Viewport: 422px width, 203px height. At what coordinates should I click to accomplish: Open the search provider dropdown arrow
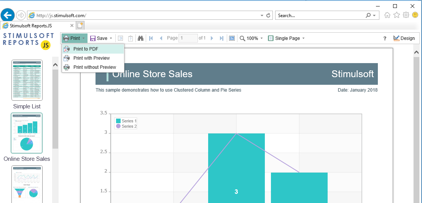(374, 16)
